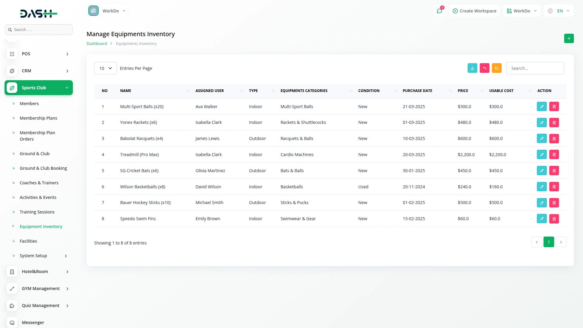Sort table by Name column
This screenshot has height=328, width=583.
click(x=125, y=91)
